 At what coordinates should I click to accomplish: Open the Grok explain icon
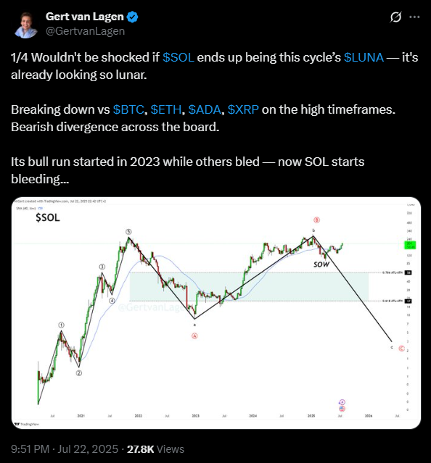pos(395,17)
